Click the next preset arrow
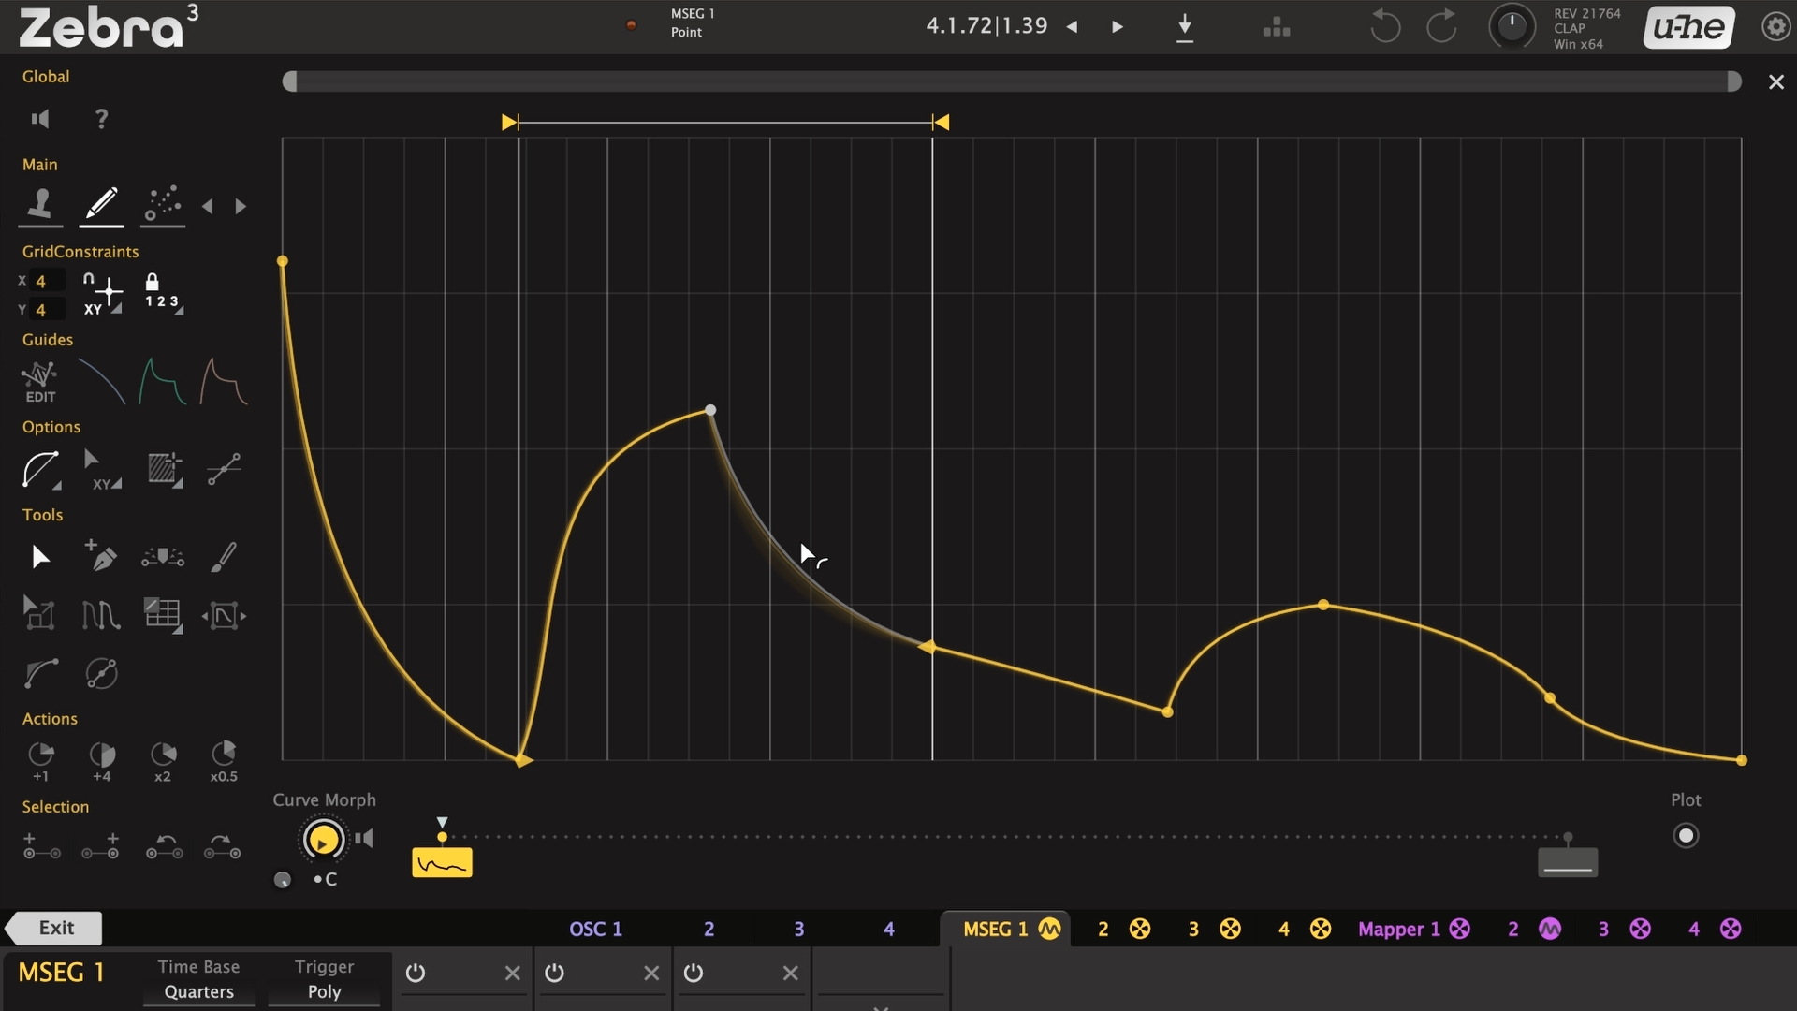1797x1011 pixels. tap(1117, 27)
